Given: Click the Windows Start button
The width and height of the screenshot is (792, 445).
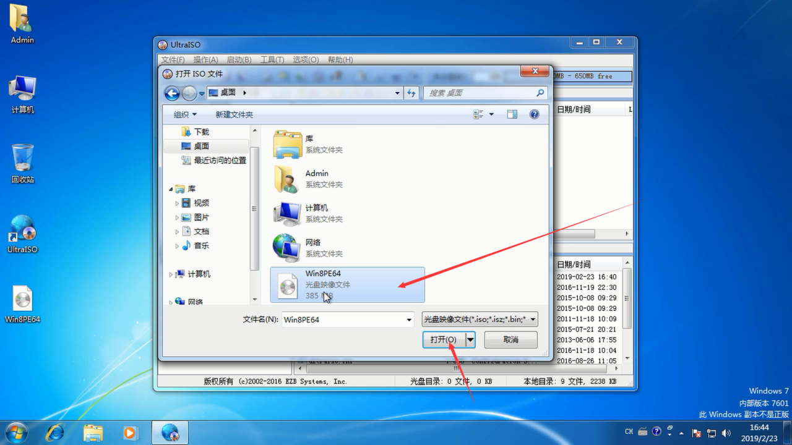Looking at the screenshot, I should click(x=16, y=432).
